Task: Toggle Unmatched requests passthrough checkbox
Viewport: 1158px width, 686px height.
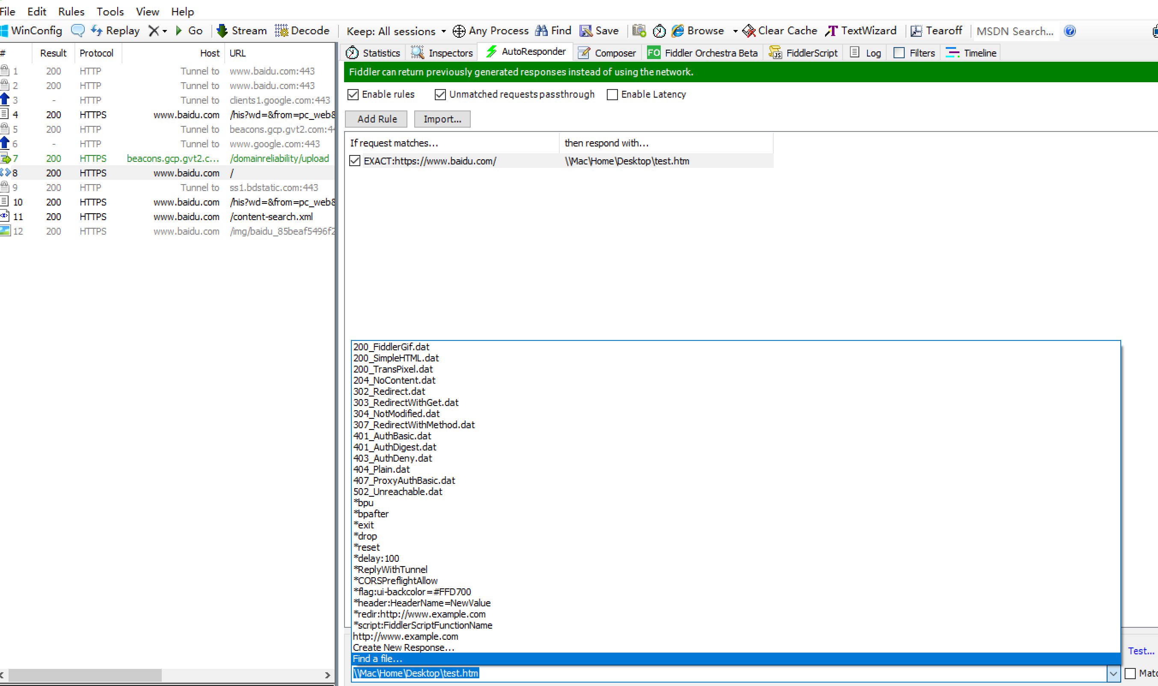Action: coord(440,94)
